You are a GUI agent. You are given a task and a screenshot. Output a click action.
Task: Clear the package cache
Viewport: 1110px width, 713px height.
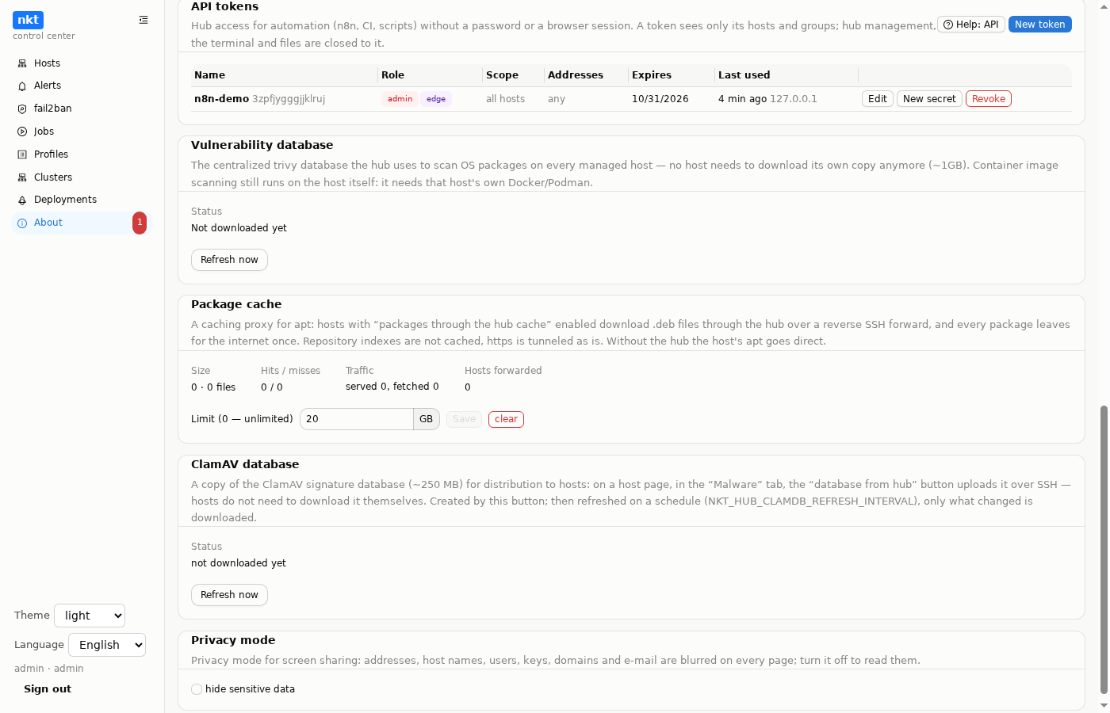pos(506,419)
